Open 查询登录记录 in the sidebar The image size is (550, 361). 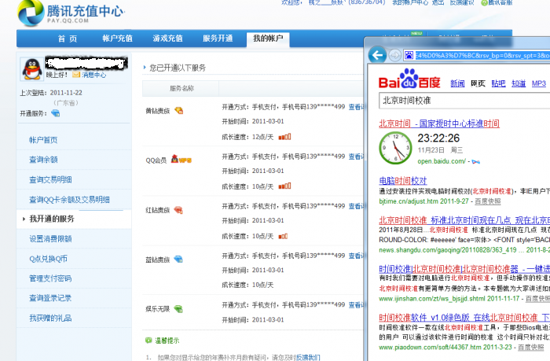pyautogui.click(x=50, y=298)
